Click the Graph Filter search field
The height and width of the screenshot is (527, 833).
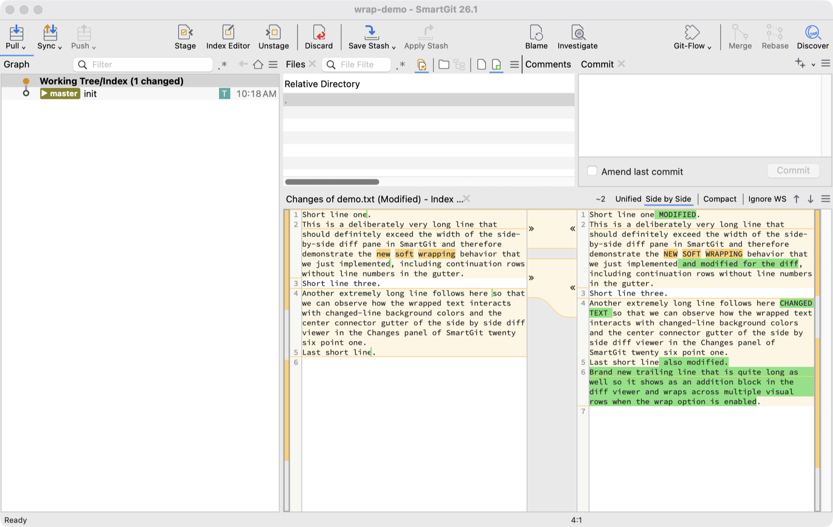coord(143,64)
